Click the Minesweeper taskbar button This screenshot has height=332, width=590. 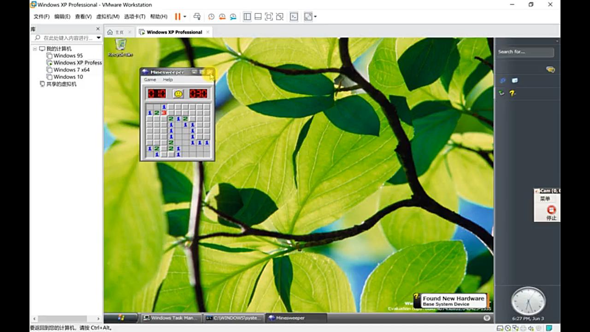(x=296, y=318)
